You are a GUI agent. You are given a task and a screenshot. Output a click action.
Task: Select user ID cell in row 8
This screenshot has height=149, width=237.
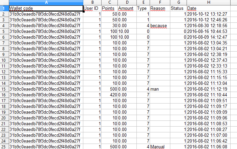click(92, 49)
